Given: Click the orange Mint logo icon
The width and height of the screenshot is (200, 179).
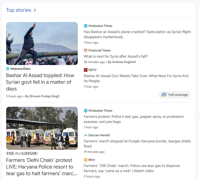Looking at the screenshot, I should (x=86, y=160).
